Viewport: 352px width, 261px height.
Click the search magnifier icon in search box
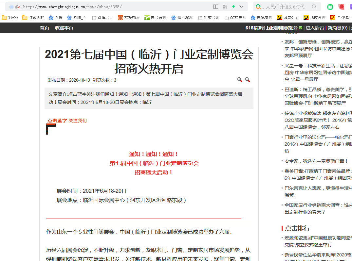point(314,7)
